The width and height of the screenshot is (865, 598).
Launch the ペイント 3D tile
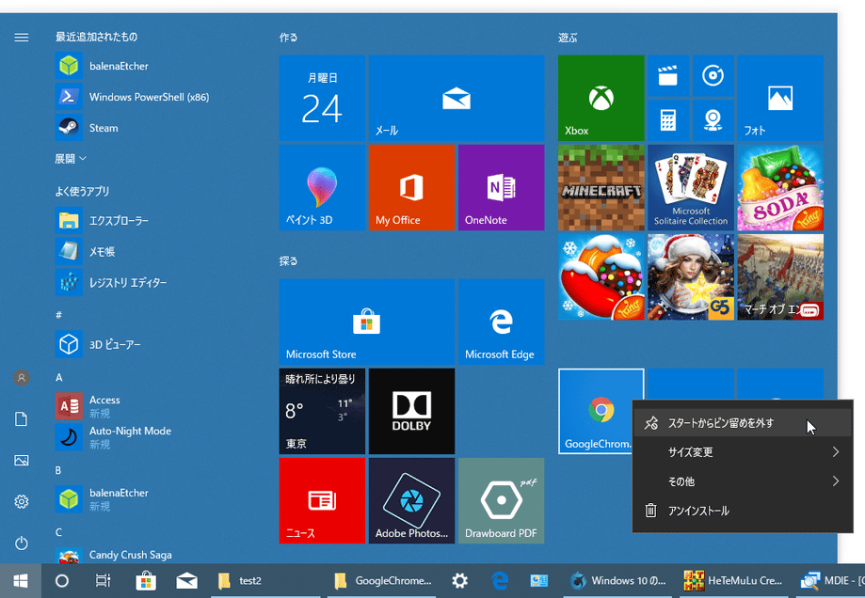tap(322, 187)
